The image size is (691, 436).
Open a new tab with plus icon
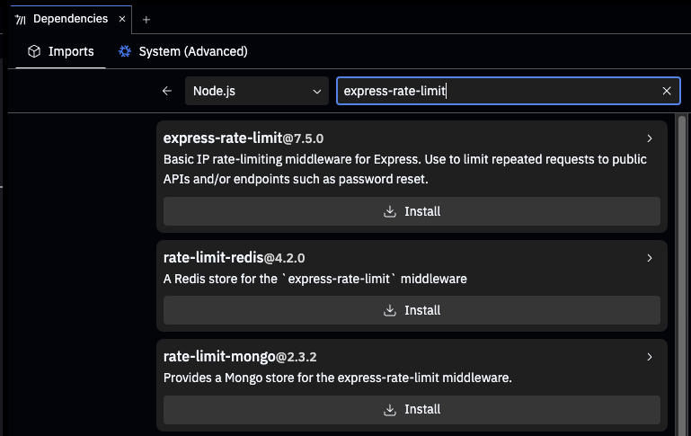click(x=146, y=20)
